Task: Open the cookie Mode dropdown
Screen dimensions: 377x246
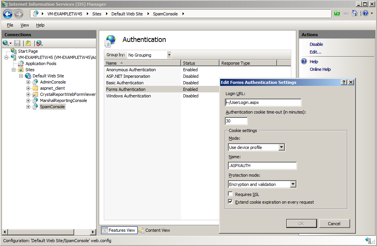Action: tap(282, 147)
